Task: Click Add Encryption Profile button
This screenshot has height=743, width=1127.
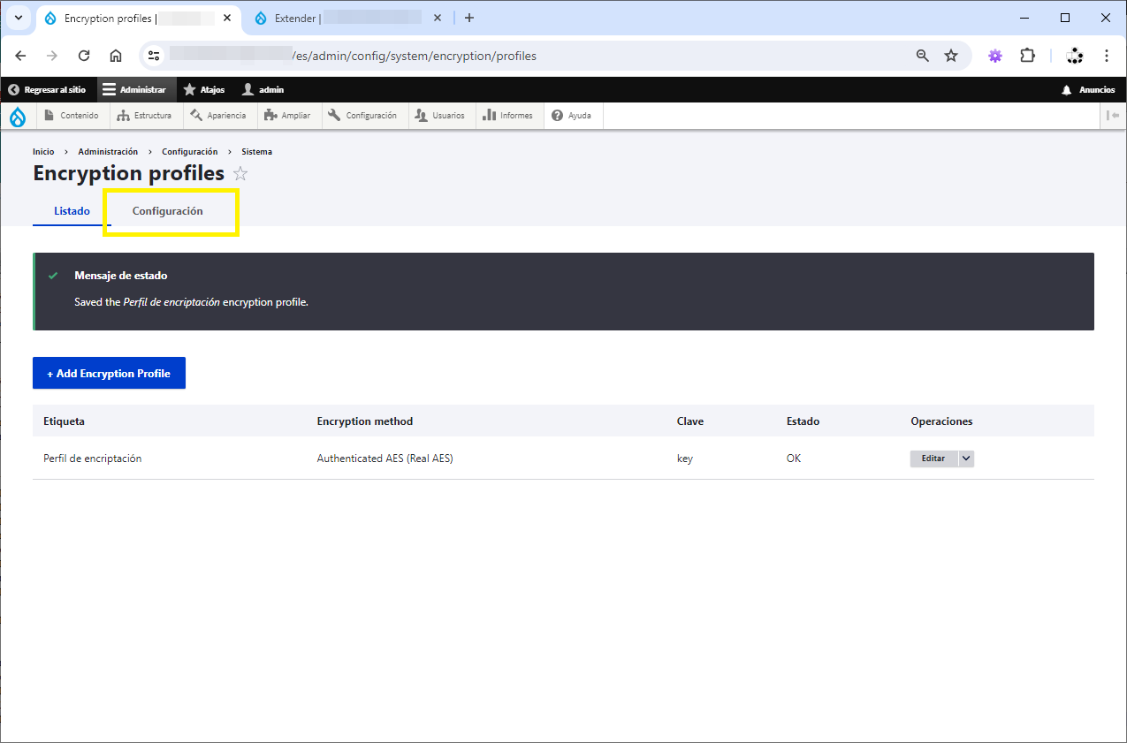Action: [x=109, y=373]
